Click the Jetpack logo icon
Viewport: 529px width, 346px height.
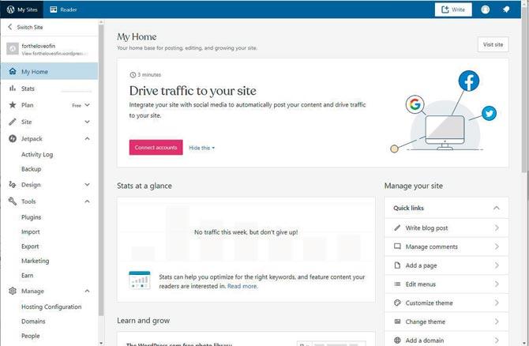[13, 138]
